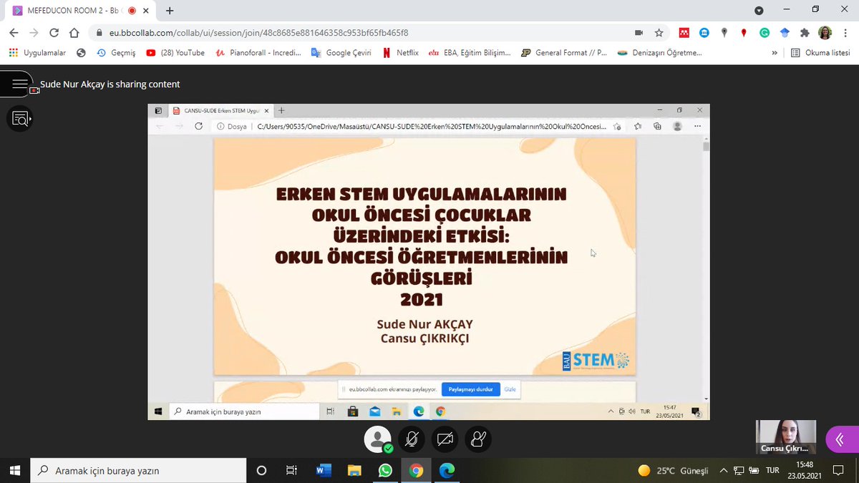859x483 pixels.
Task: Open Chrome extensions puzzle menu
Action: pos(805,33)
